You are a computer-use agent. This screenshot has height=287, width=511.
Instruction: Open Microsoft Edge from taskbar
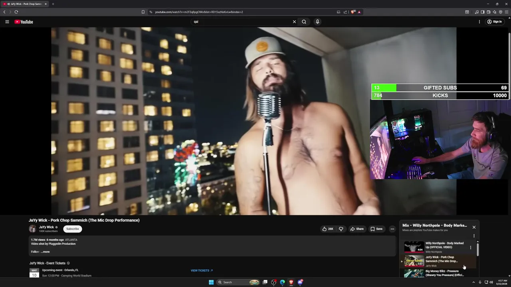(x=282, y=282)
